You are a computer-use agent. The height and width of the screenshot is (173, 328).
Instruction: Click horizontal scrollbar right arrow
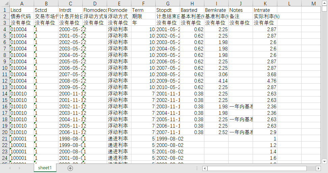319,168
